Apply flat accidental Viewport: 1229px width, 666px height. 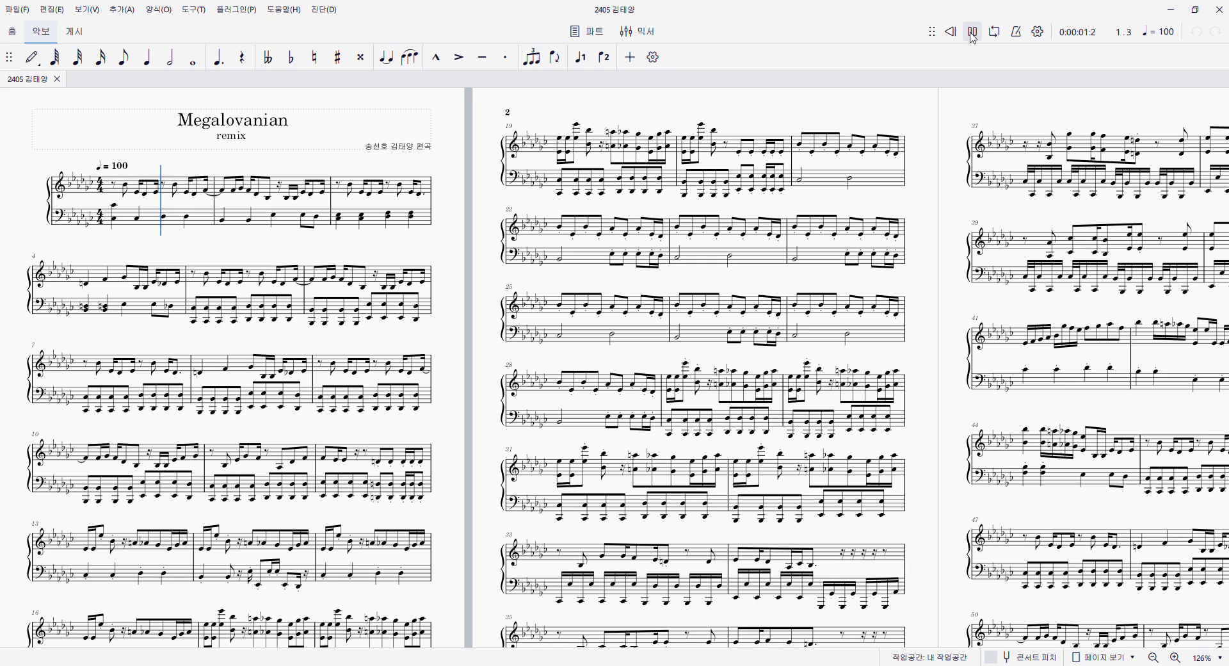tap(291, 57)
